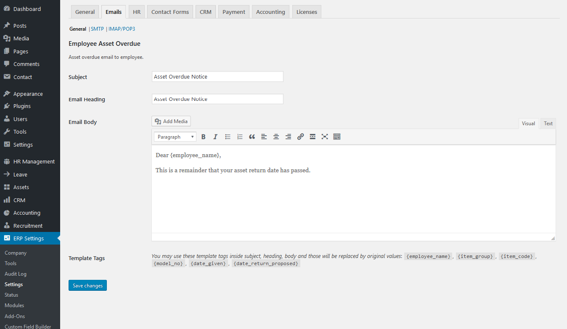Toggle bold formatting in editor toolbar

click(204, 137)
